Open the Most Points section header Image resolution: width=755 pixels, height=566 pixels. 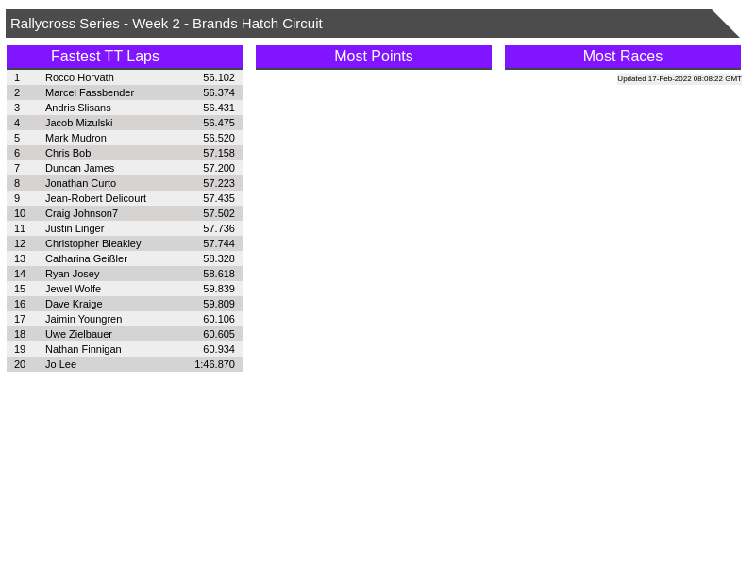tap(373, 57)
